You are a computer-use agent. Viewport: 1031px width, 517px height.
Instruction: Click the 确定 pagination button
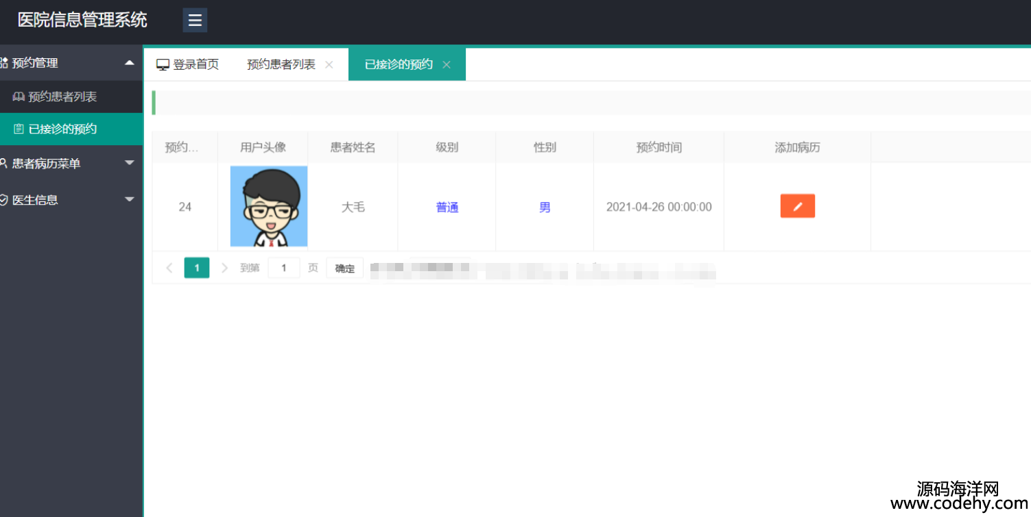coord(345,268)
